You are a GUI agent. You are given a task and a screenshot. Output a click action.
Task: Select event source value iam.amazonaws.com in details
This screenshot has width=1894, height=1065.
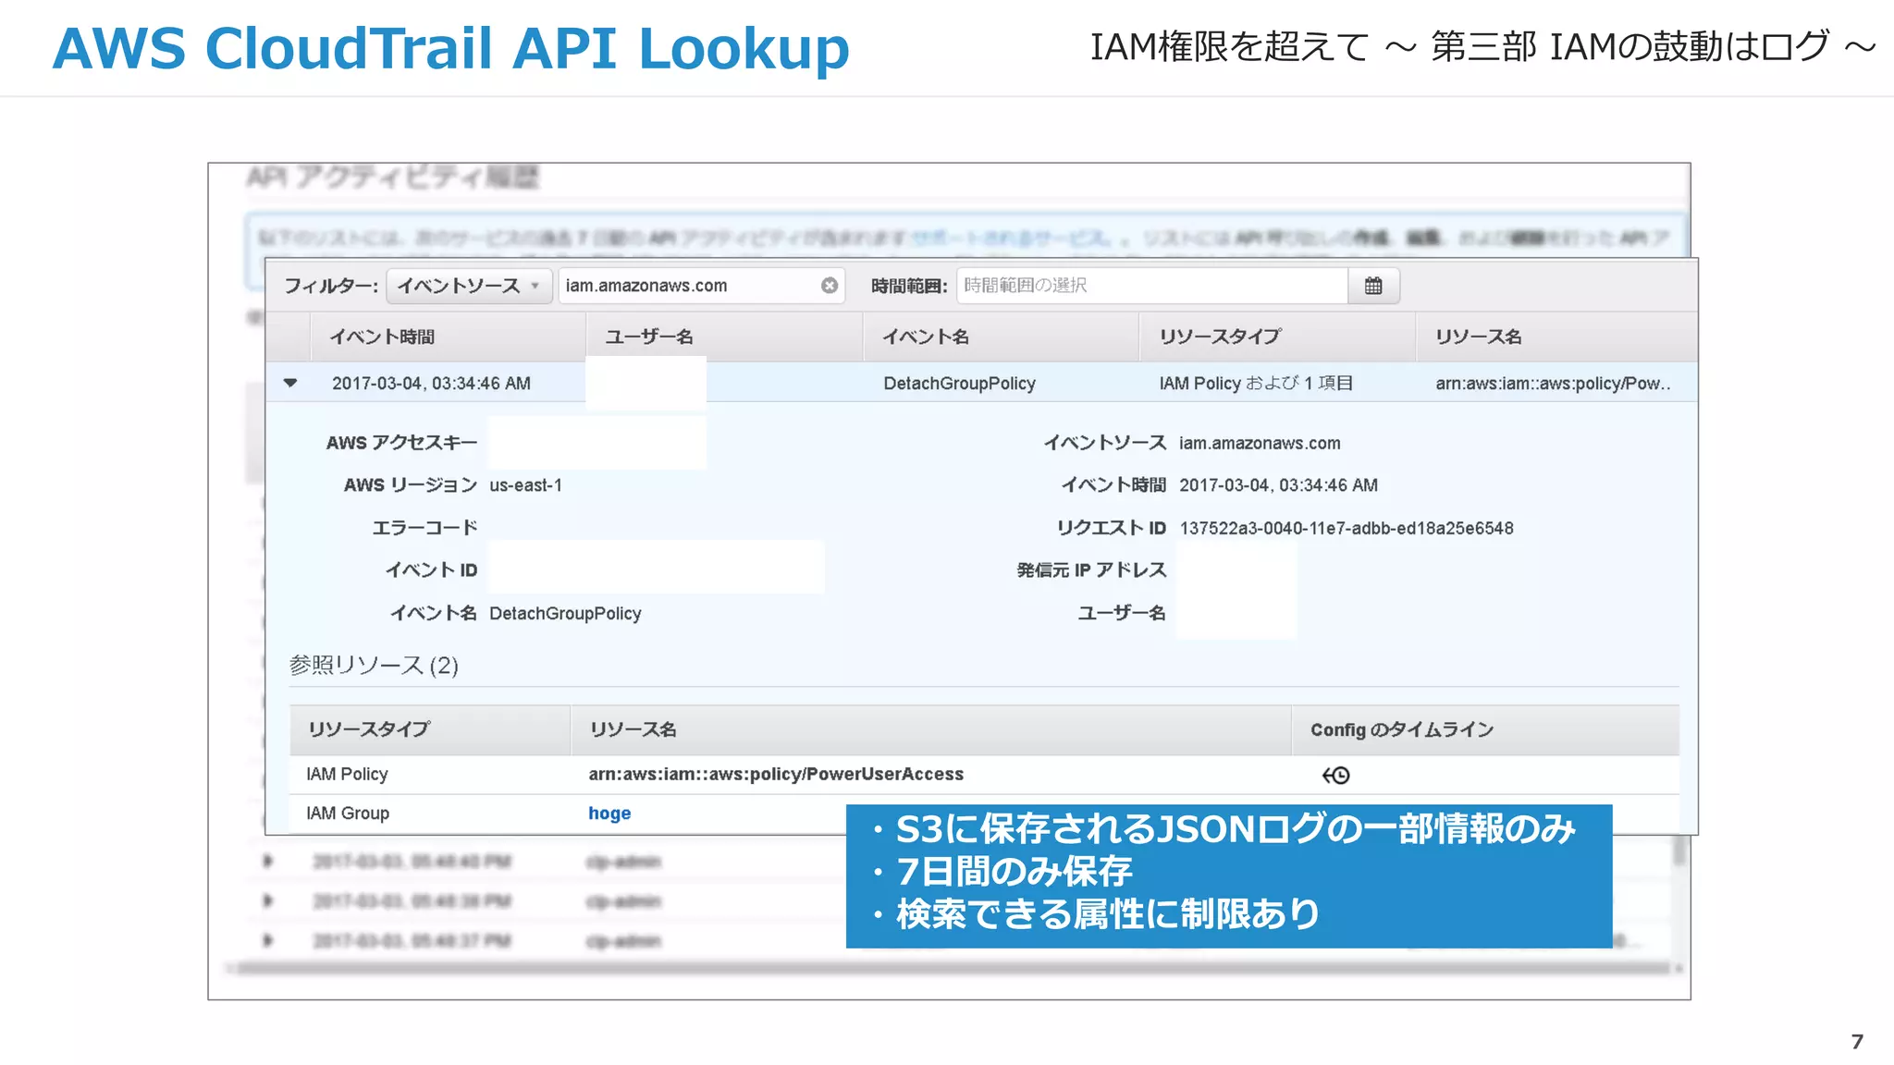pyautogui.click(x=1260, y=444)
